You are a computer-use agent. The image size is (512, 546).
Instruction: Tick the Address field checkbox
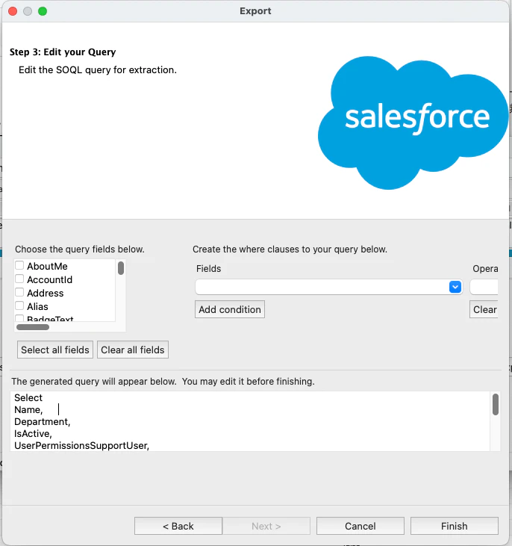click(19, 293)
